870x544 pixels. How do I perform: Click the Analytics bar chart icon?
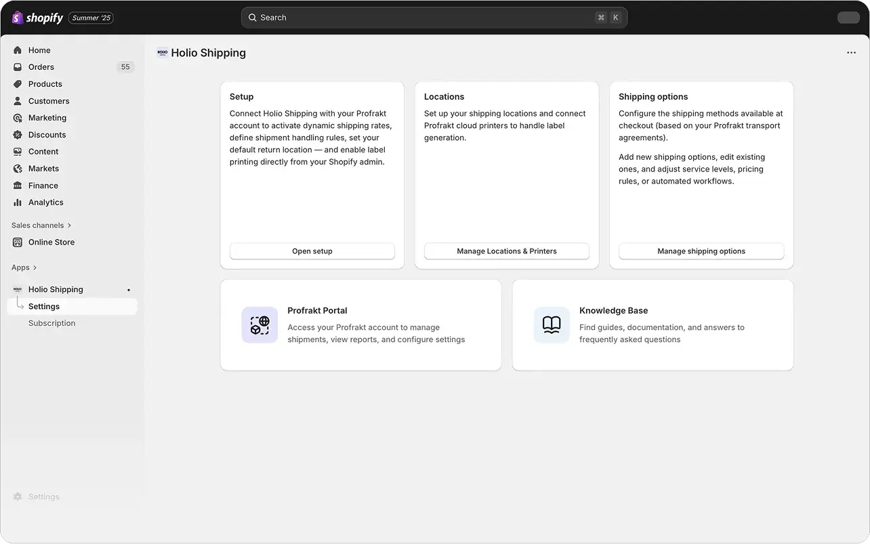18,203
